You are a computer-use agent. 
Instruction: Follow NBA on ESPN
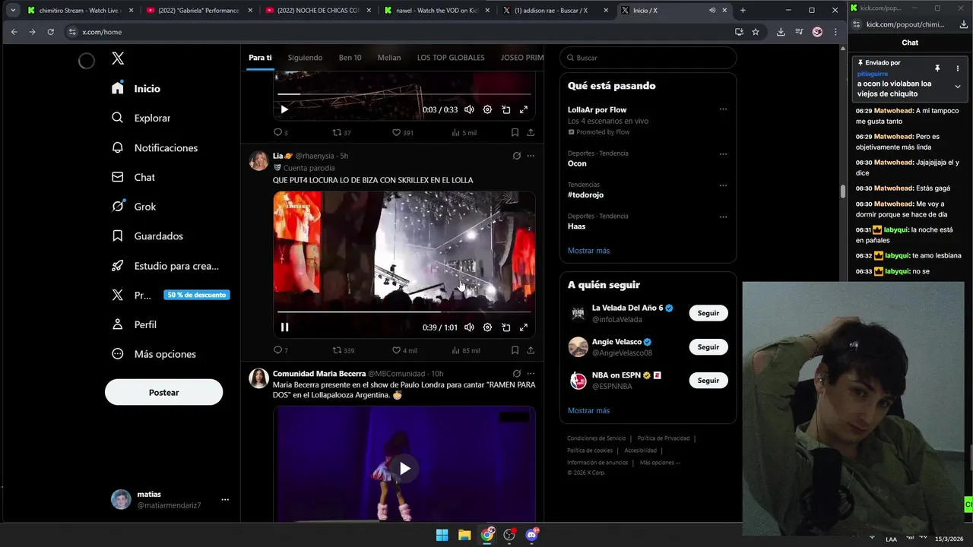tap(708, 380)
